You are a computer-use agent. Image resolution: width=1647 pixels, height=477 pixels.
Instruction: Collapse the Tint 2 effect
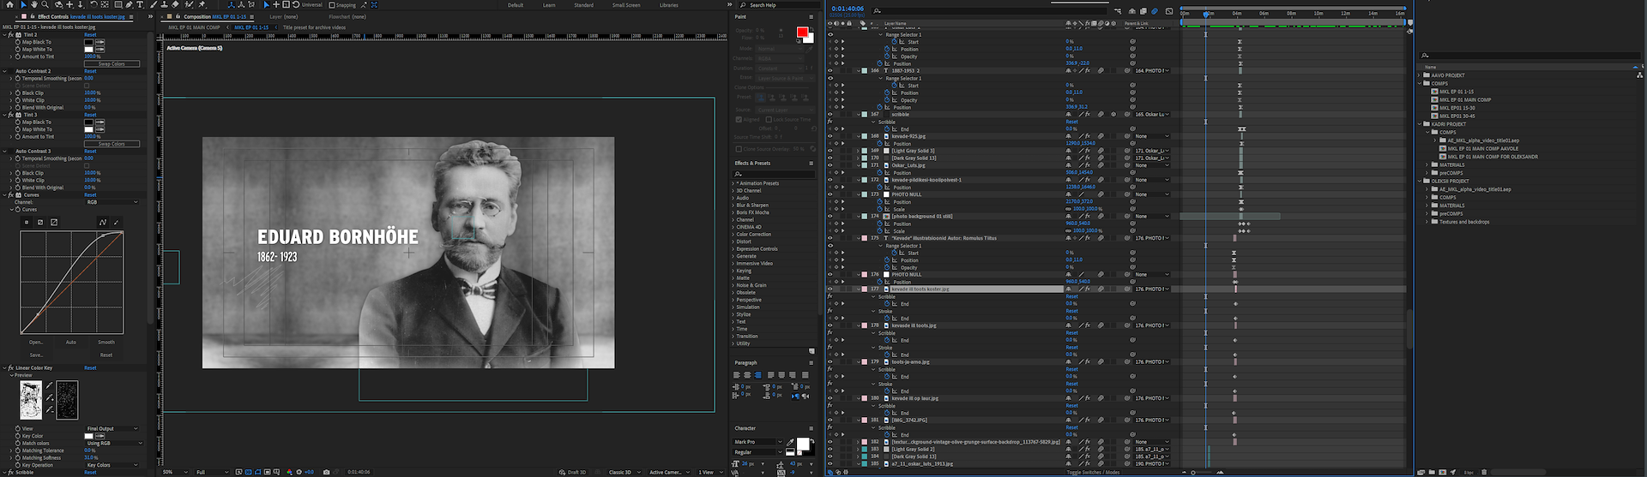click(5, 35)
